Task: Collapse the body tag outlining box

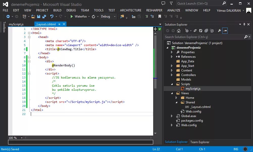Action: click(x=29, y=57)
